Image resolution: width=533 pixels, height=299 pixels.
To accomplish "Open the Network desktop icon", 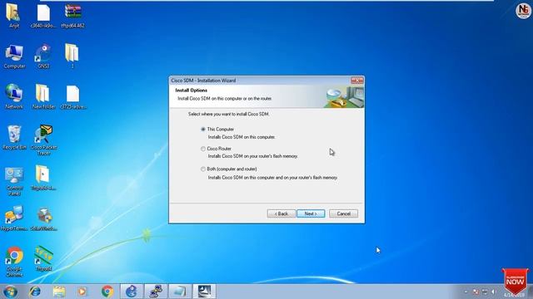I will pos(14,96).
